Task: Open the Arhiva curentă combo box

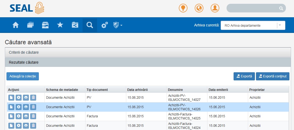Action: [253, 25]
